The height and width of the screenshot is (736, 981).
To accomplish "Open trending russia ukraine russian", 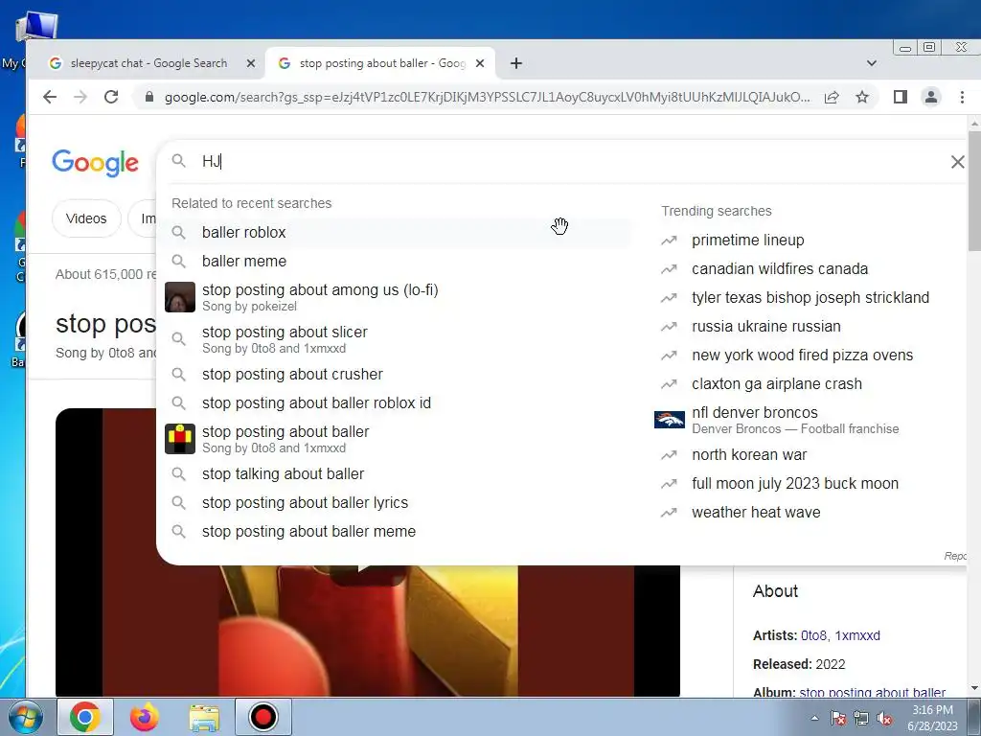I will [765, 326].
